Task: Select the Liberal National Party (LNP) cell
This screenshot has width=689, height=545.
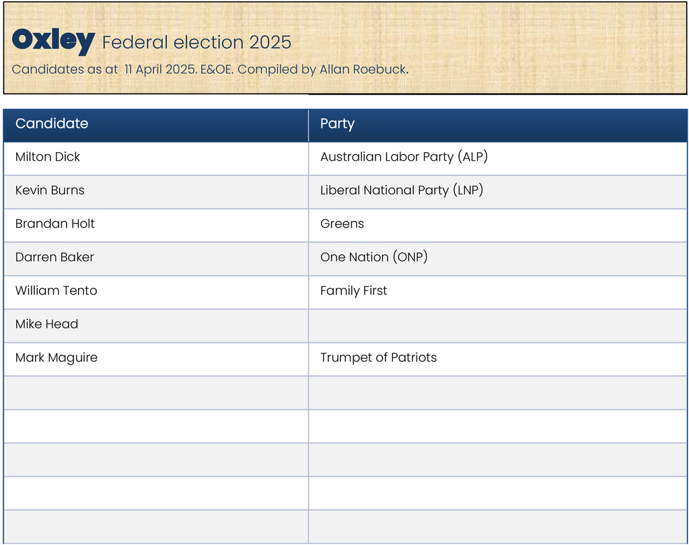Action: [402, 190]
